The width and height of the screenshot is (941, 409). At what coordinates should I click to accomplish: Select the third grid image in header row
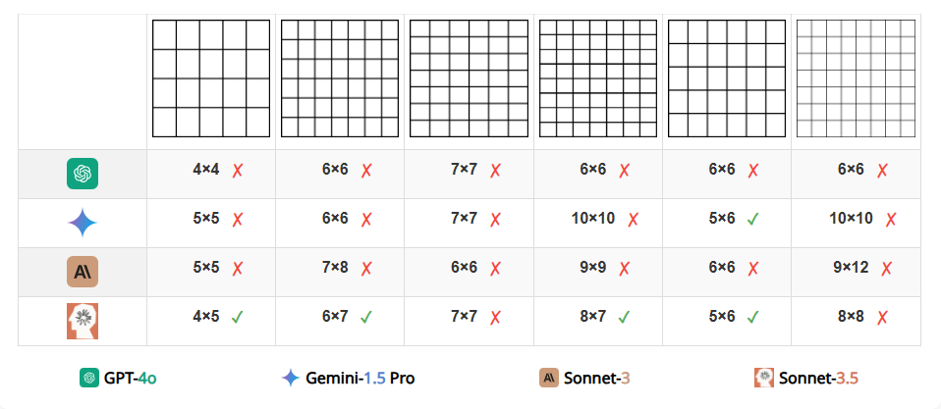click(470, 78)
